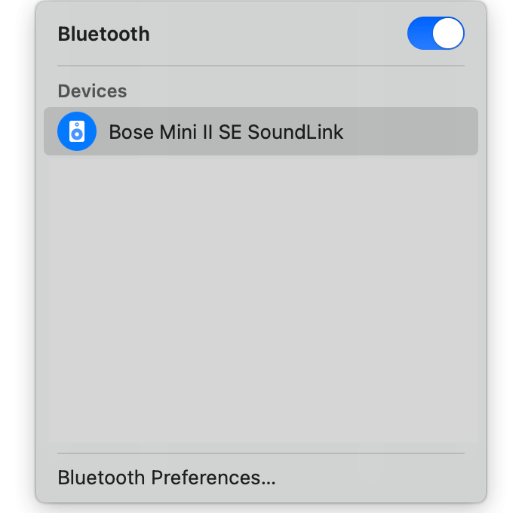
Task: Click the blue speaker icon
Action: click(77, 132)
